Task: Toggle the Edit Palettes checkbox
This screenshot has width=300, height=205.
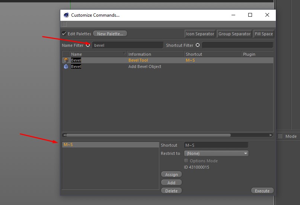Action: pyautogui.click(x=64, y=33)
